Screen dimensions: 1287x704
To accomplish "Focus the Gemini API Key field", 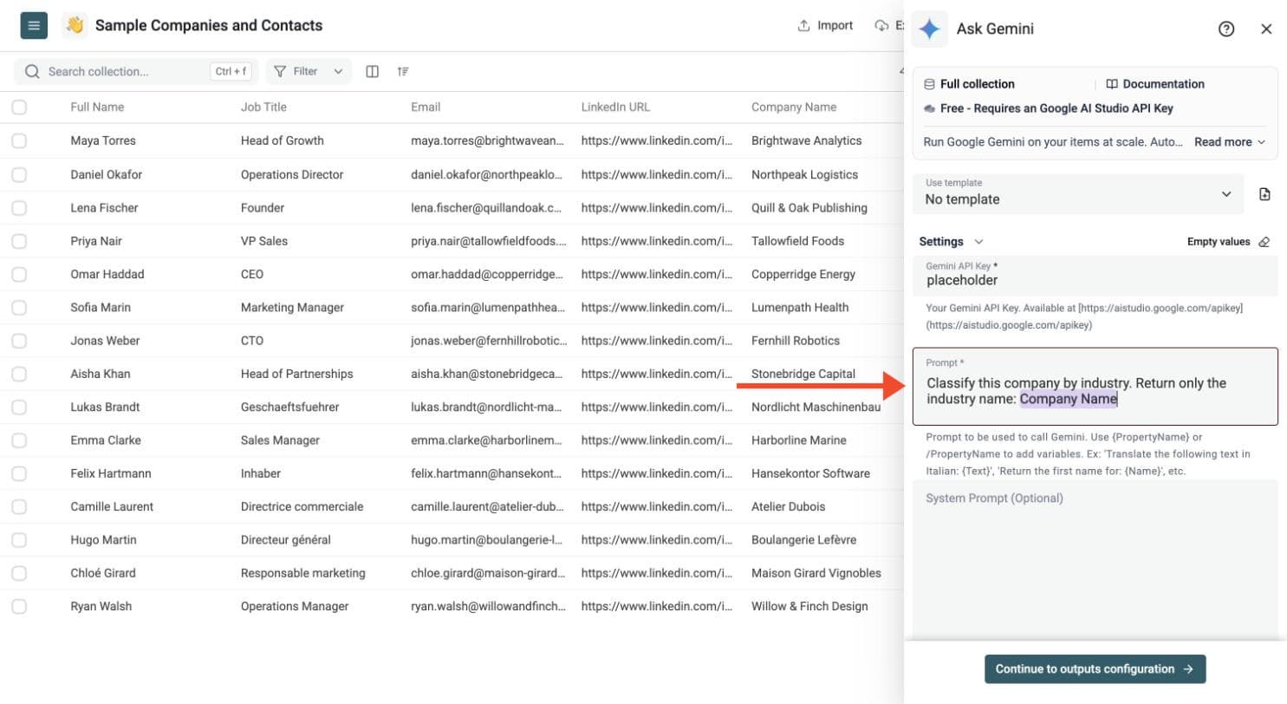I will pos(1095,276).
